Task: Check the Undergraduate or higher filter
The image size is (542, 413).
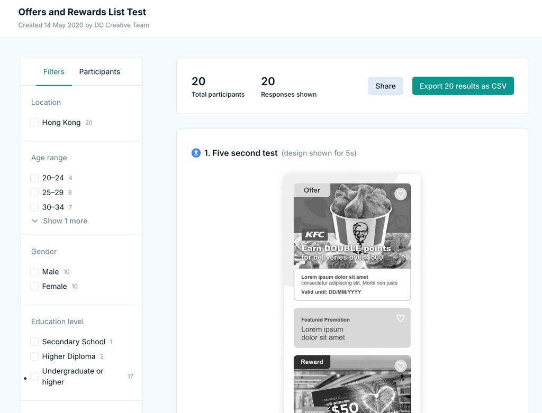Action: coord(34,377)
